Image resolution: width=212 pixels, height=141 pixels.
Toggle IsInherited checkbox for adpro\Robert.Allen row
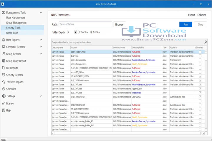200,52
